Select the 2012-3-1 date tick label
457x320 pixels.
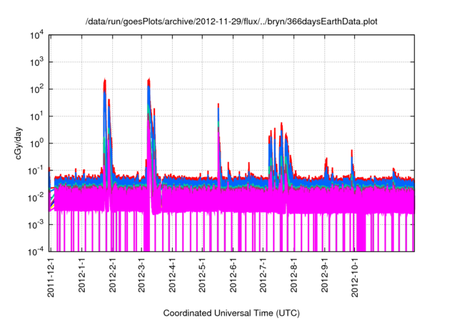141,276
